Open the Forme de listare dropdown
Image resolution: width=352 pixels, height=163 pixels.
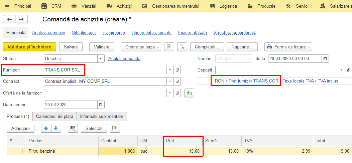(288, 47)
